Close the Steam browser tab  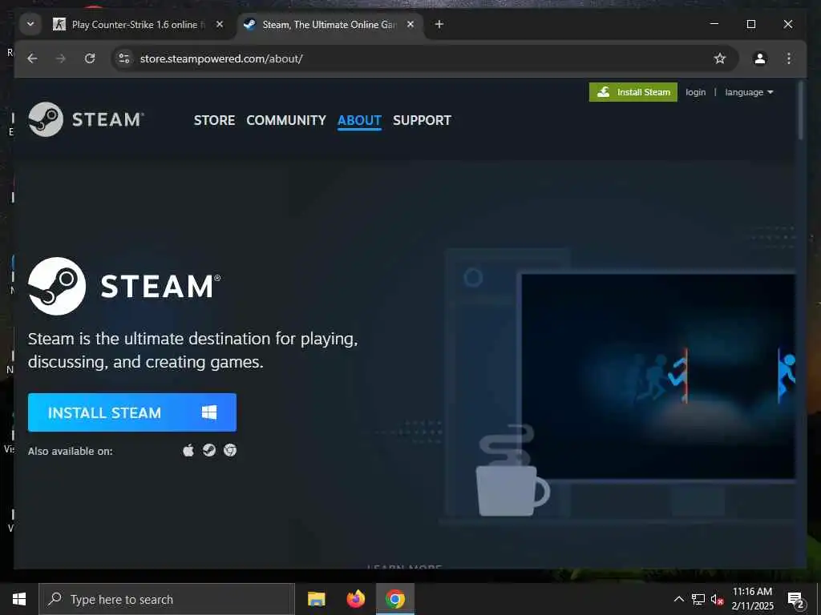[x=410, y=25]
